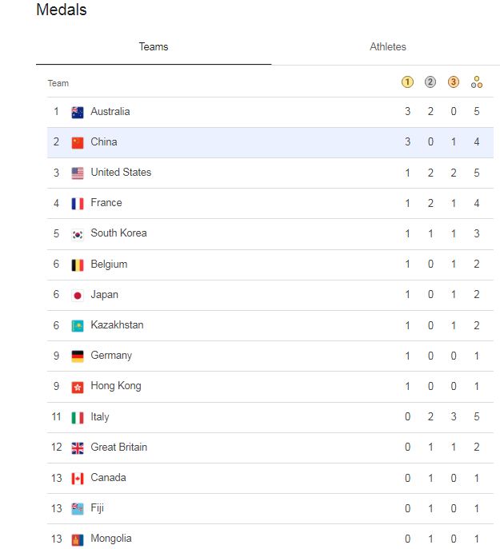
Task: Select the Italy row in the table
Action: [x=100, y=417]
